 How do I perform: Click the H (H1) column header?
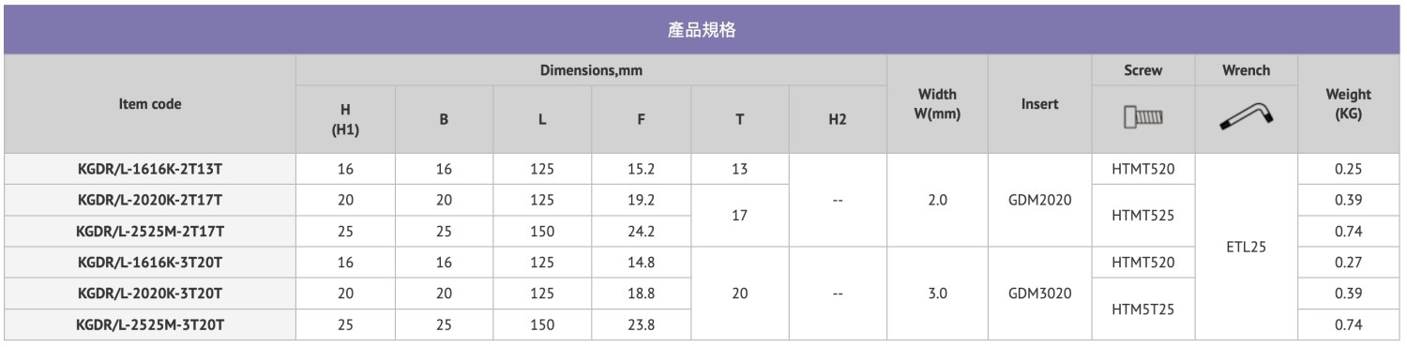click(345, 120)
